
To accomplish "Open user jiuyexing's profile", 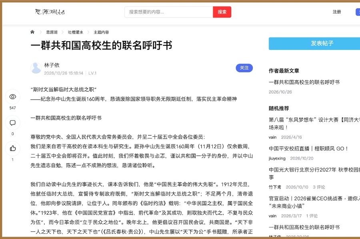I will point(277,158).
